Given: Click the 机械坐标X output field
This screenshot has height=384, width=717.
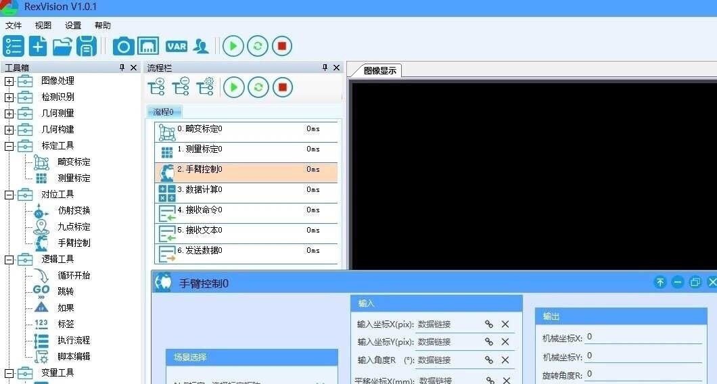Looking at the screenshot, I should pyautogui.click(x=644, y=337).
